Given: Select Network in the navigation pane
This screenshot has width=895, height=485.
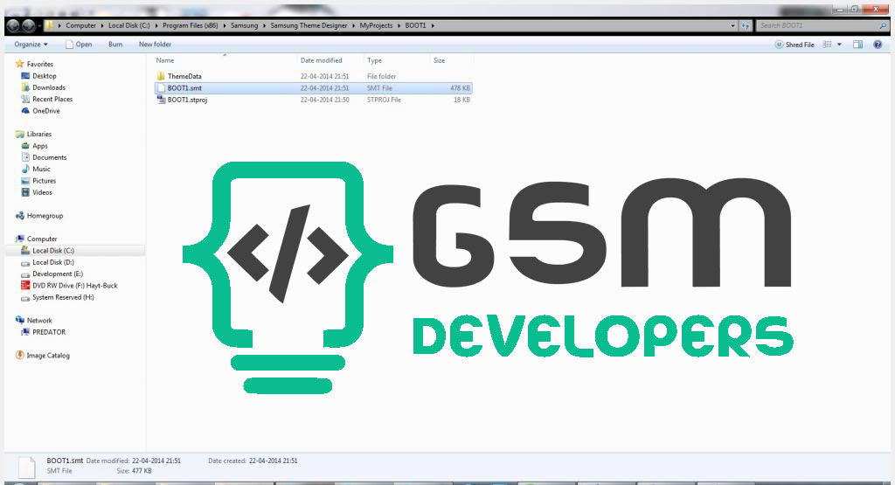Looking at the screenshot, I should (39, 321).
